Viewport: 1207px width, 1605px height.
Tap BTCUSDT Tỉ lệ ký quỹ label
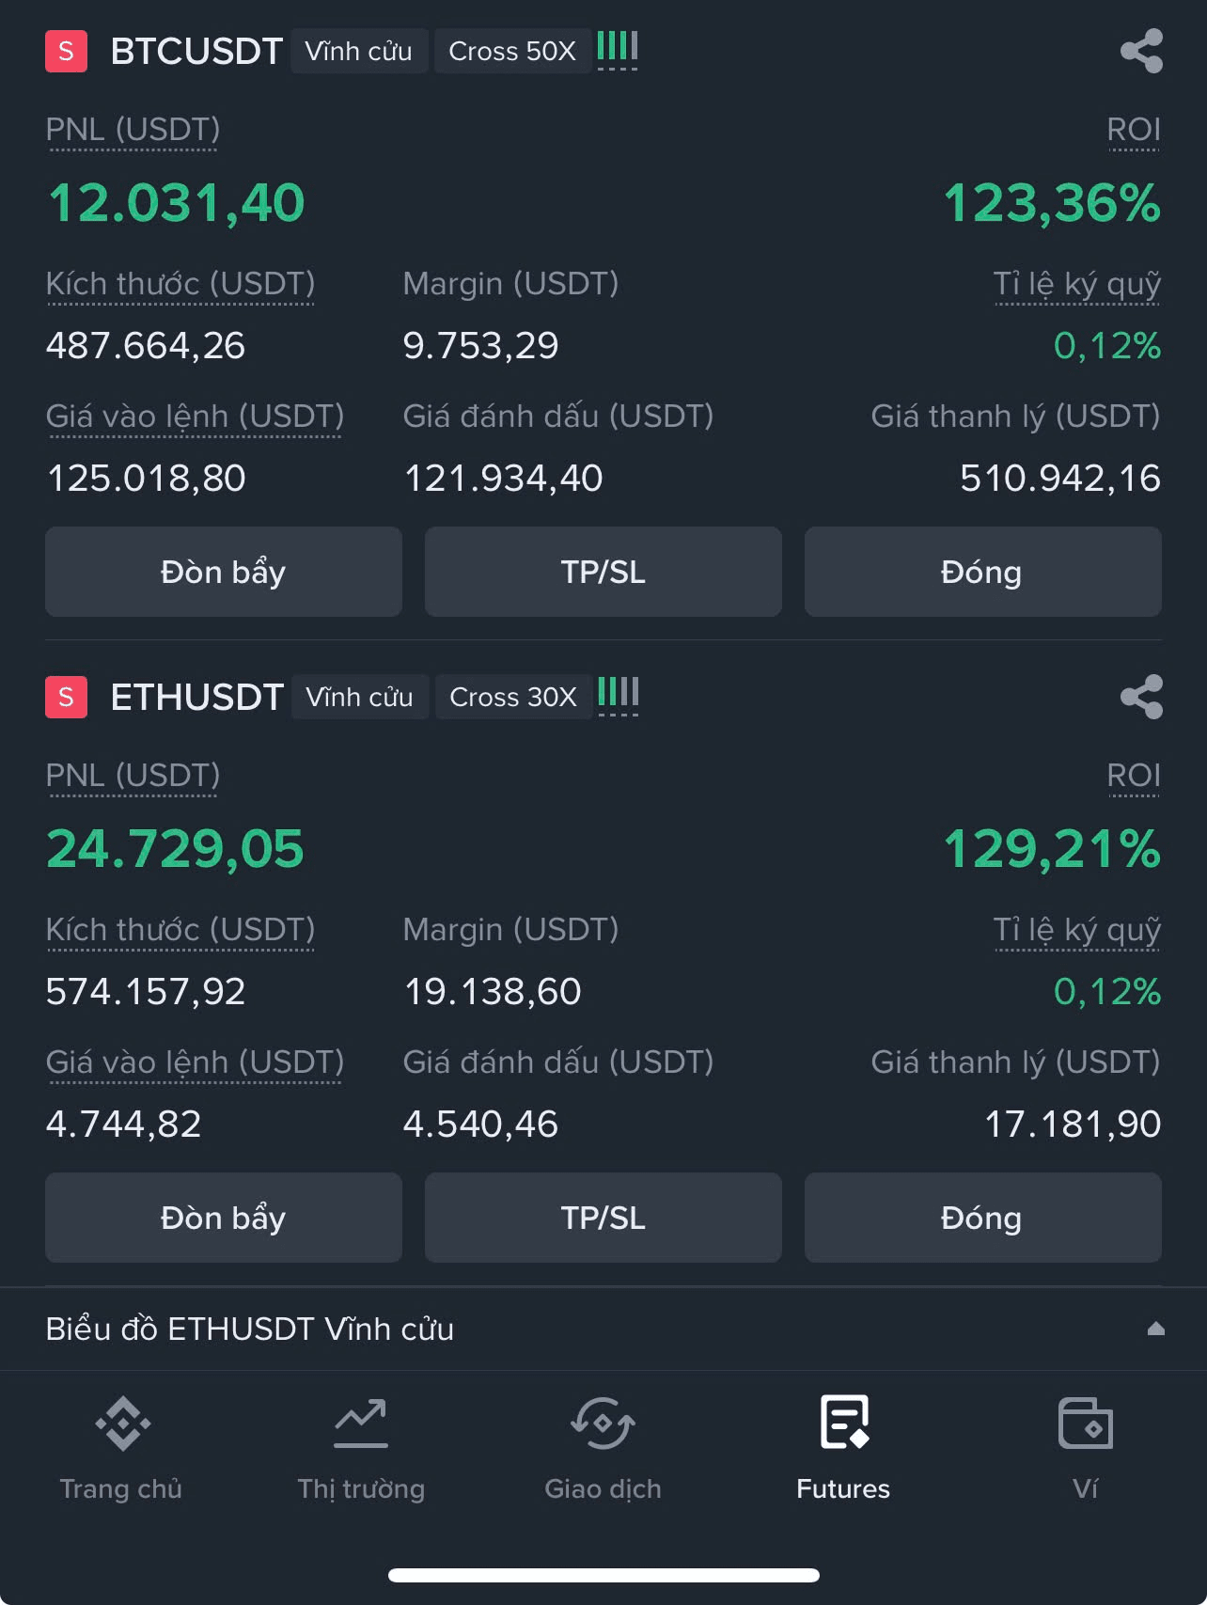coord(1077,284)
